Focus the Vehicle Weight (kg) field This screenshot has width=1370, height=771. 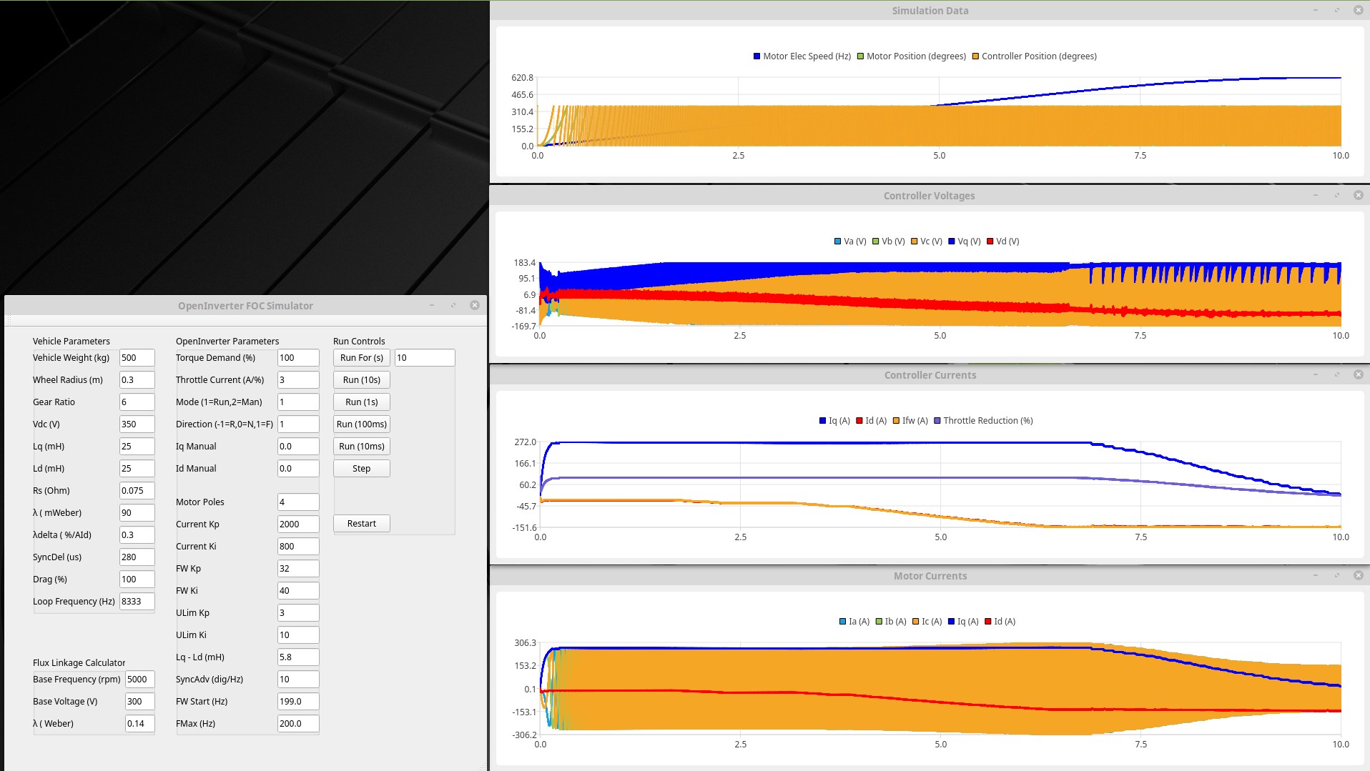pos(137,358)
